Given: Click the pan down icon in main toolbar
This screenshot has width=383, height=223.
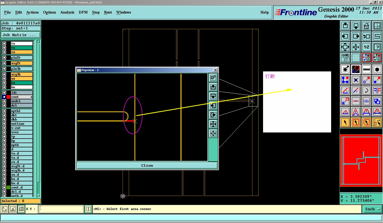Looking at the screenshot, I should (356, 26).
